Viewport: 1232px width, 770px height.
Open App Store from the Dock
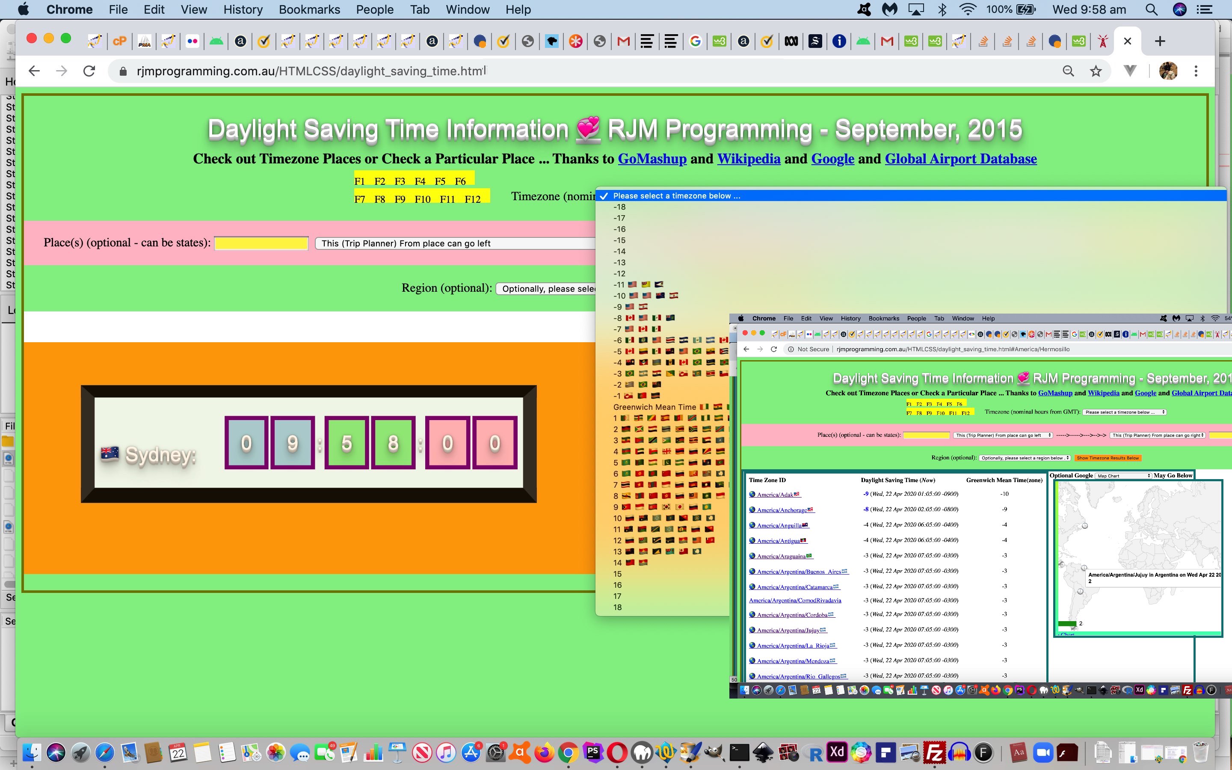pyautogui.click(x=471, y=752)
